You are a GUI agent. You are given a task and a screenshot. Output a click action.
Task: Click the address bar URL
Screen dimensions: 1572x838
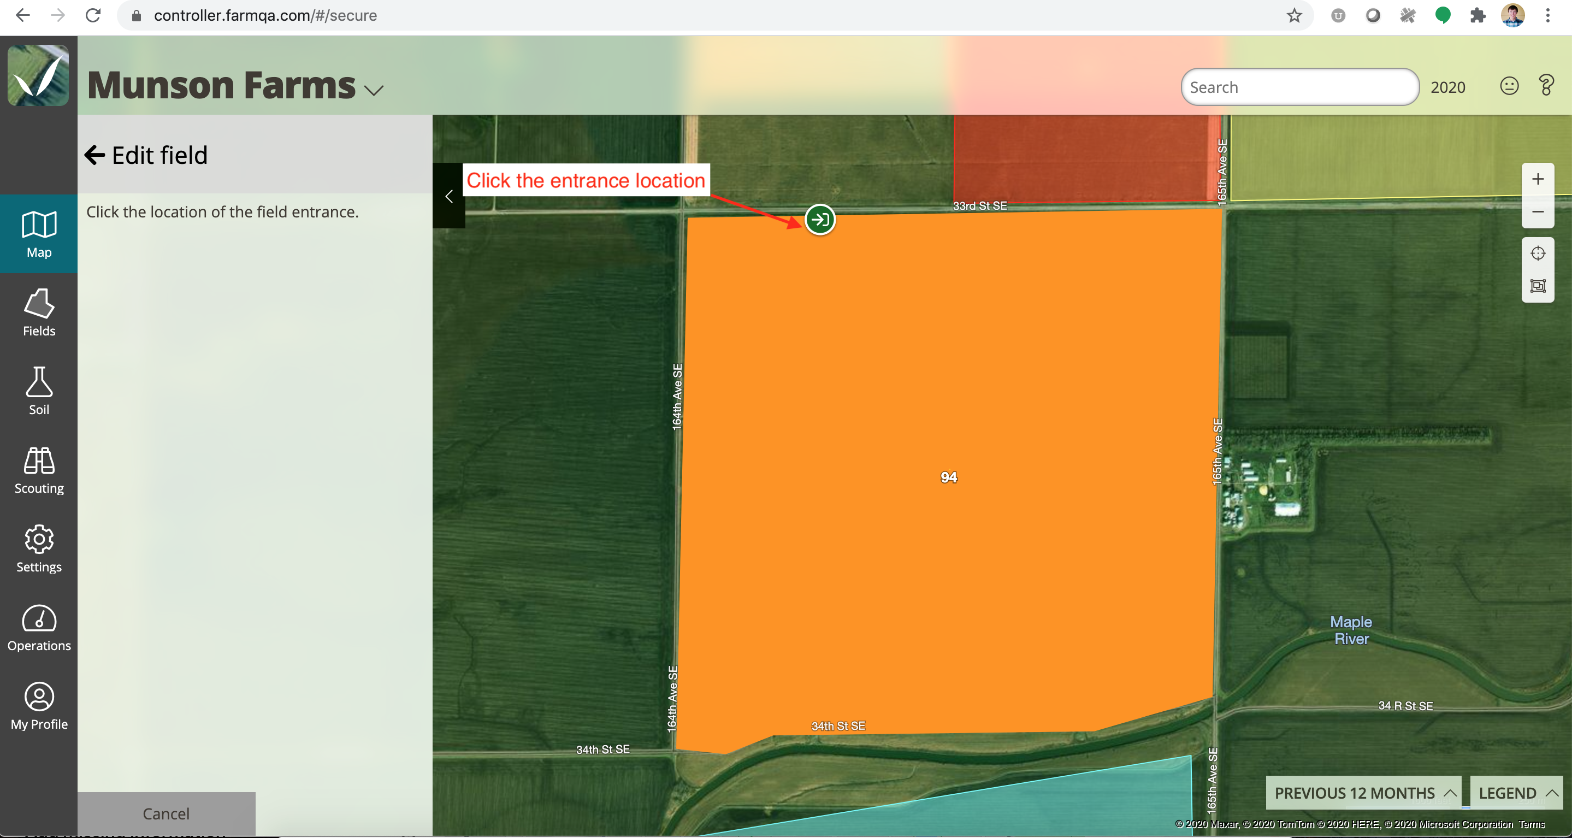265,15
